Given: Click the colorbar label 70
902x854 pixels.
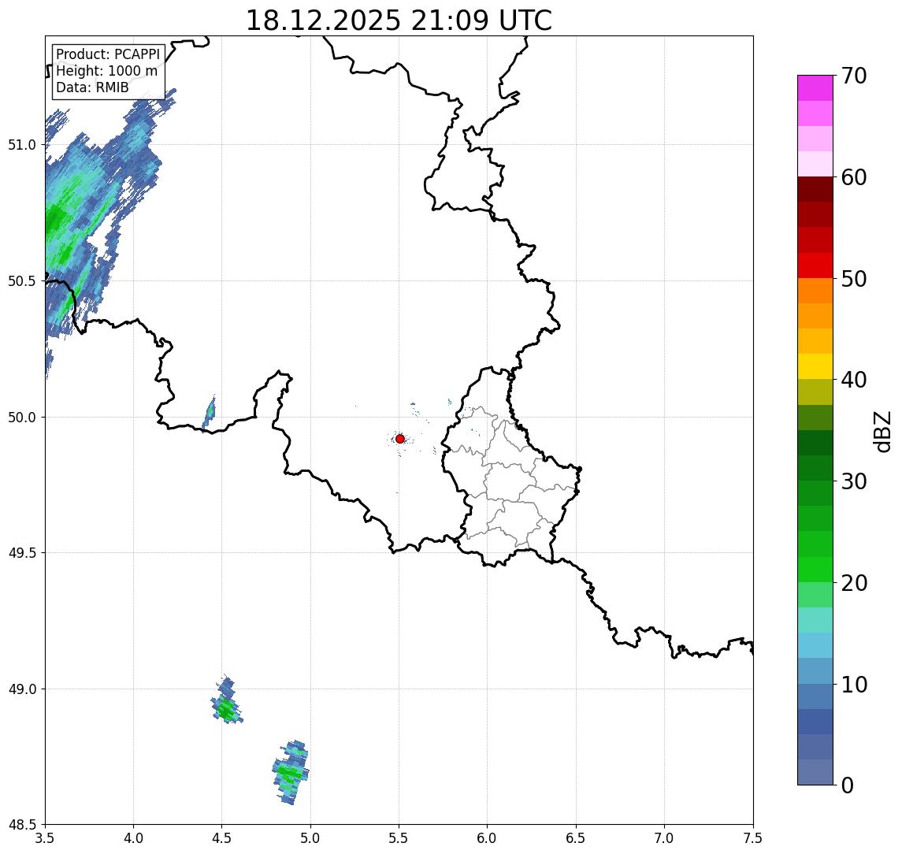Looking at the screenshot, I should pos(854,76).
